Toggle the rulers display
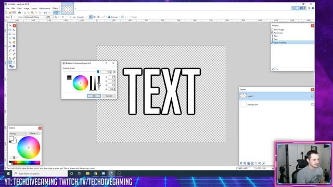 (x=58, y=12)
